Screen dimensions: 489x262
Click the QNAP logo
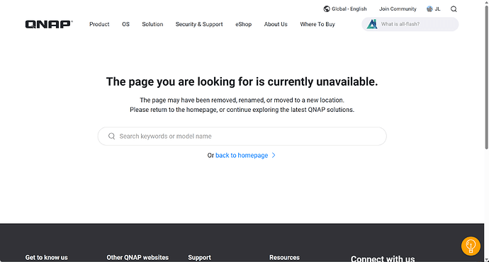pyautogui.click(x=49, y=24)
